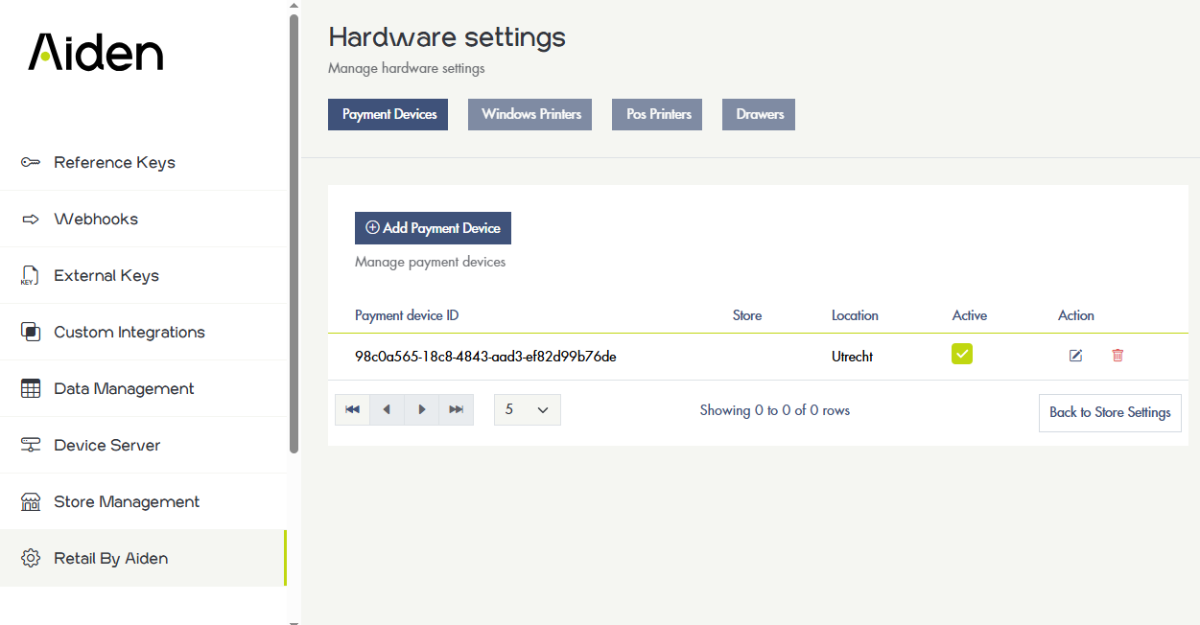The height and width of the screenshot is (625, 1200).
Task: Open Webhooks in the sidebar
Action: click(x=96, y=220)
